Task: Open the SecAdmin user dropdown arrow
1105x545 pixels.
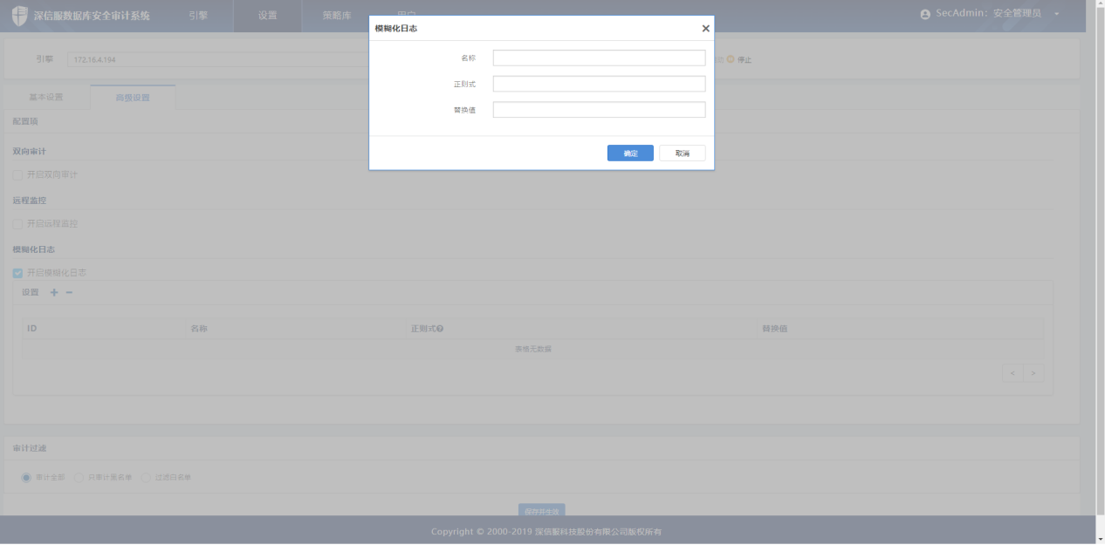Action: pos(1056,14)
